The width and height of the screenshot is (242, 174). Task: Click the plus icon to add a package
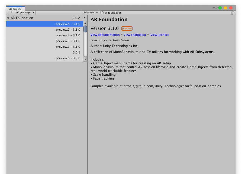12,12
